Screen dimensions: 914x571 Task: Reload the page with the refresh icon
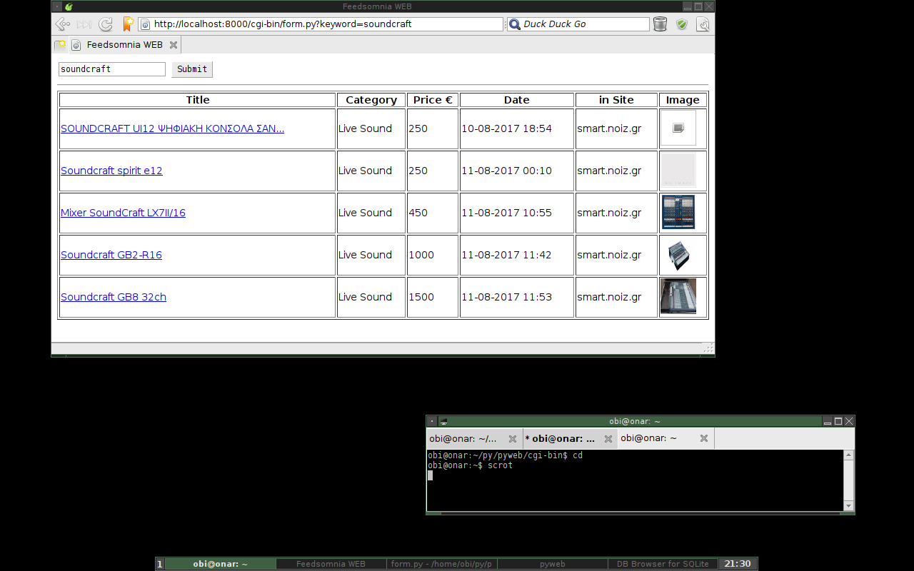pyautogui.click(x=106, y=24)
